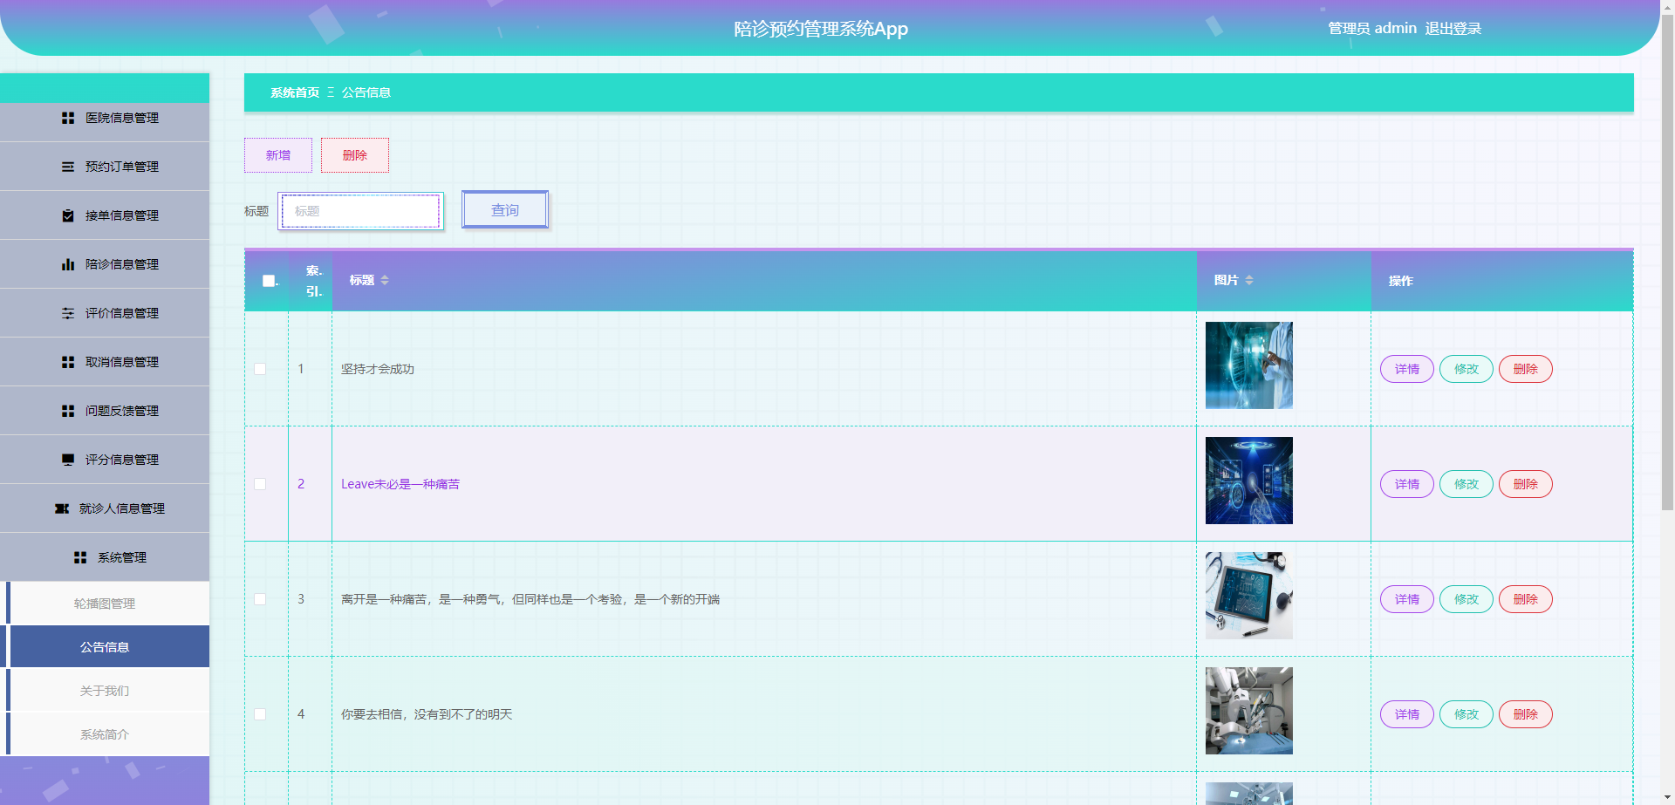Click the clipboard icon beside 接单信息管理

(x=68, y=215)
